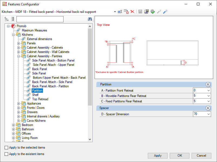Select Side Panel Attach - Bottom Panel
The height and width of the screenshot is (162, 217).
(x=53, y=60)
